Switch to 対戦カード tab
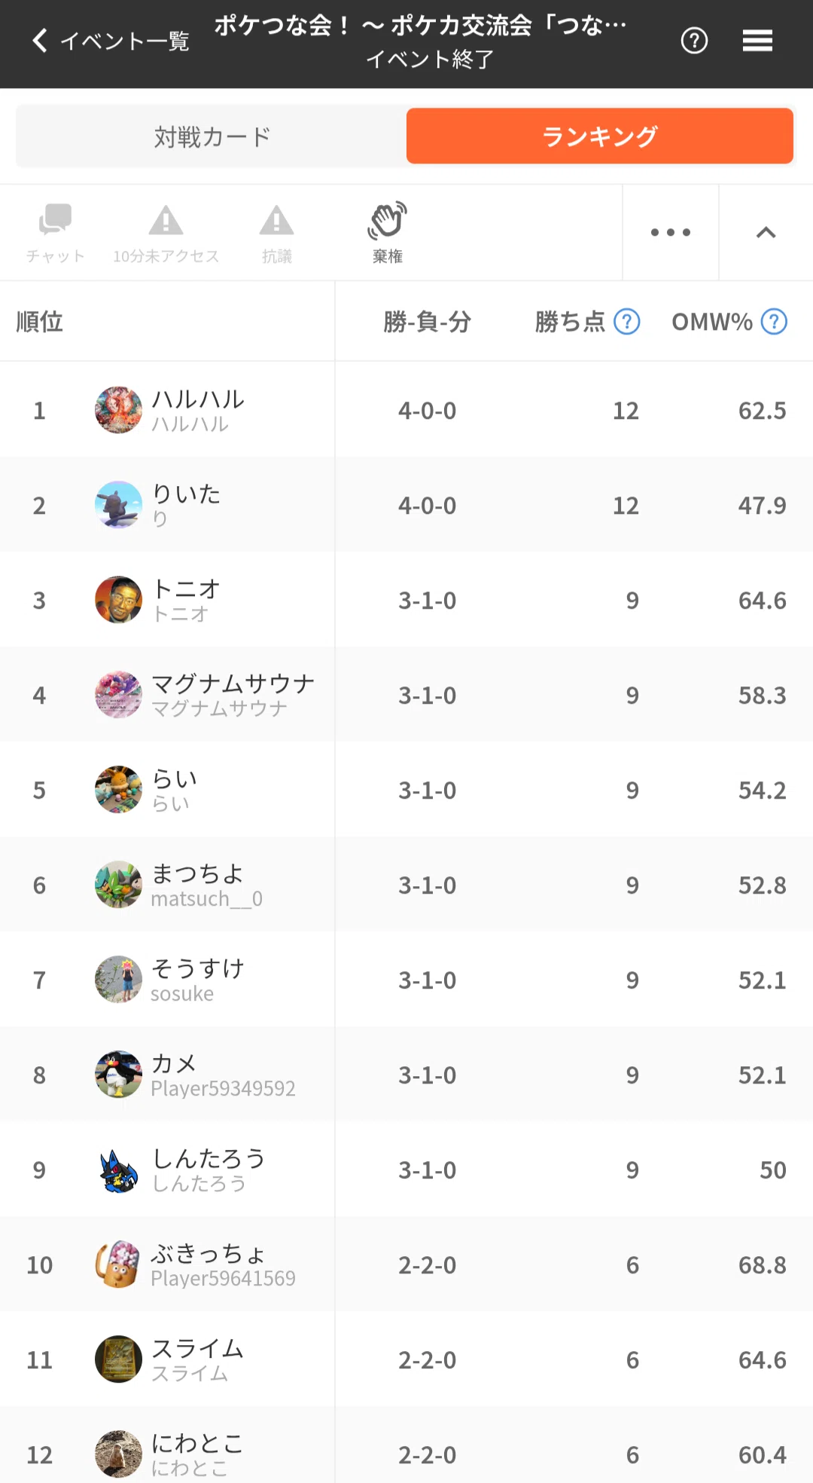 212,136
